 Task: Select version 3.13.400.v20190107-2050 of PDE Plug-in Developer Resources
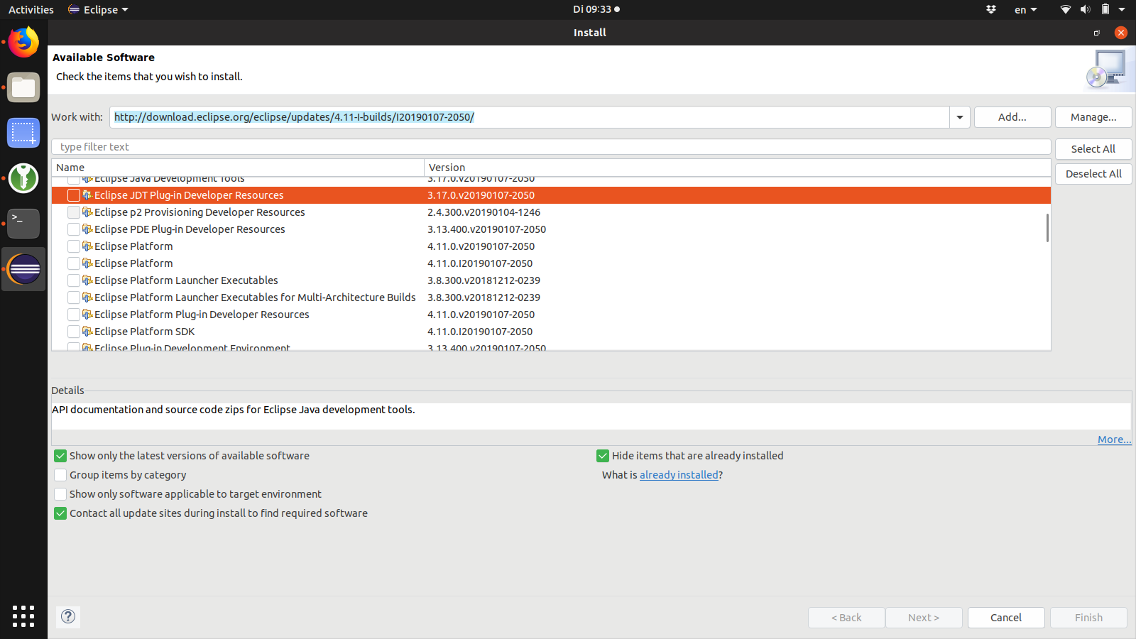486,229
